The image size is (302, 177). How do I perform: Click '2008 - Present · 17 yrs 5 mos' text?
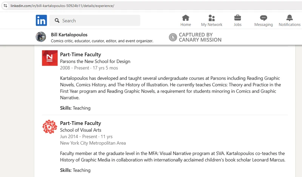89,68
